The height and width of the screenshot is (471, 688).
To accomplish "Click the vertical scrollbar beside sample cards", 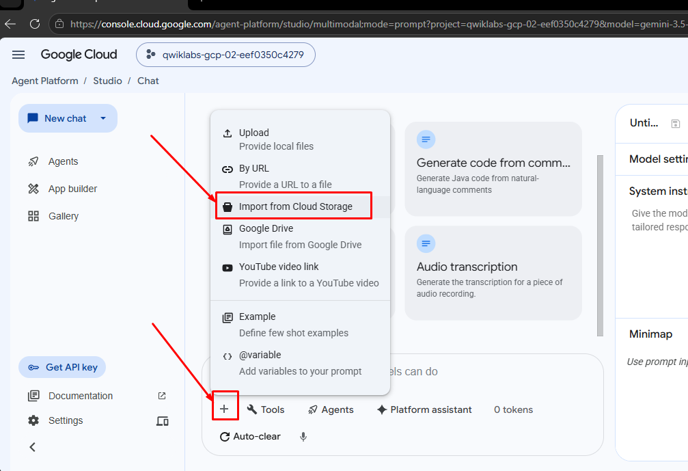I will [600, 246].
